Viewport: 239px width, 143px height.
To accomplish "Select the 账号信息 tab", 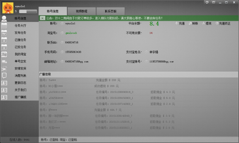I will tap(53, 11).
